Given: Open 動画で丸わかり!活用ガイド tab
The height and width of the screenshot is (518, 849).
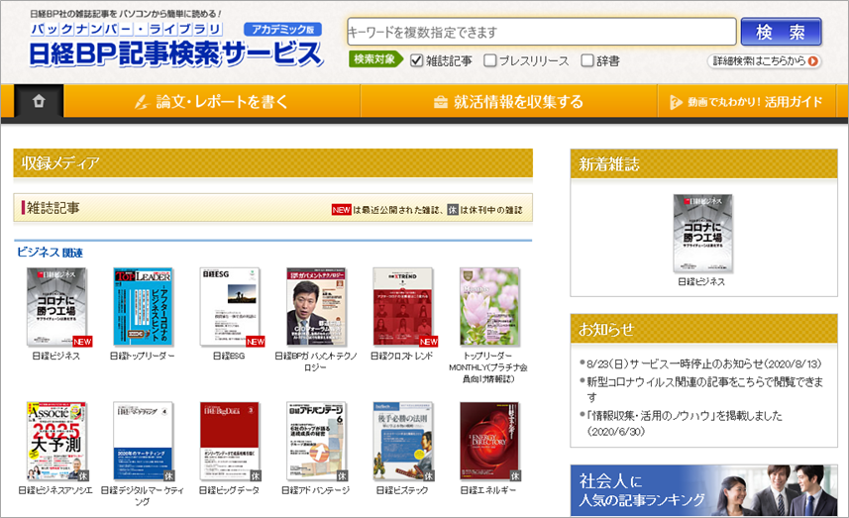Looking at the screenshot, I should [x=747, y=101].
